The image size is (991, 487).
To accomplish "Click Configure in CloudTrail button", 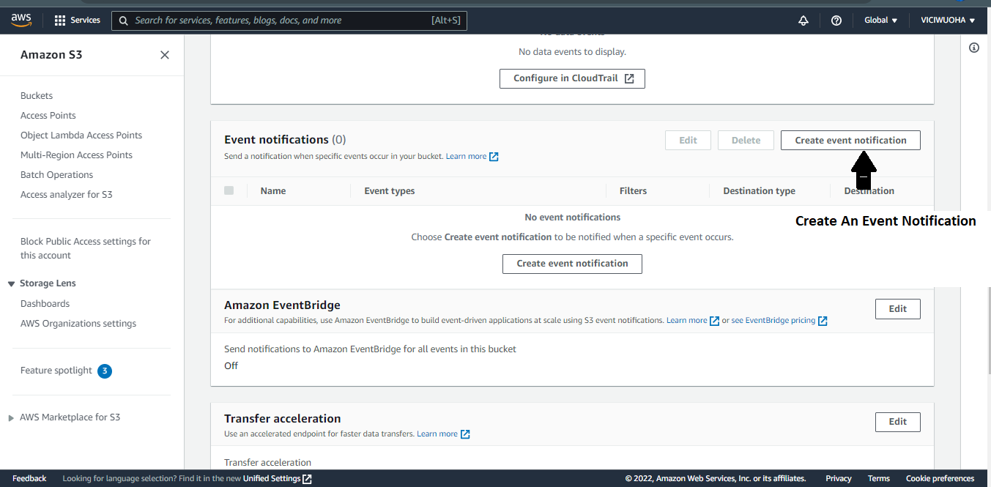I will tap(572, 78).
